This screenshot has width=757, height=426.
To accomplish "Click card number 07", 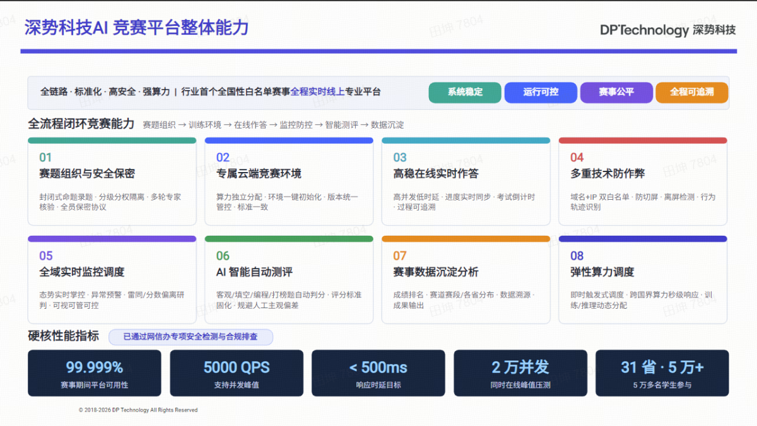I will [x=400, y=256].
